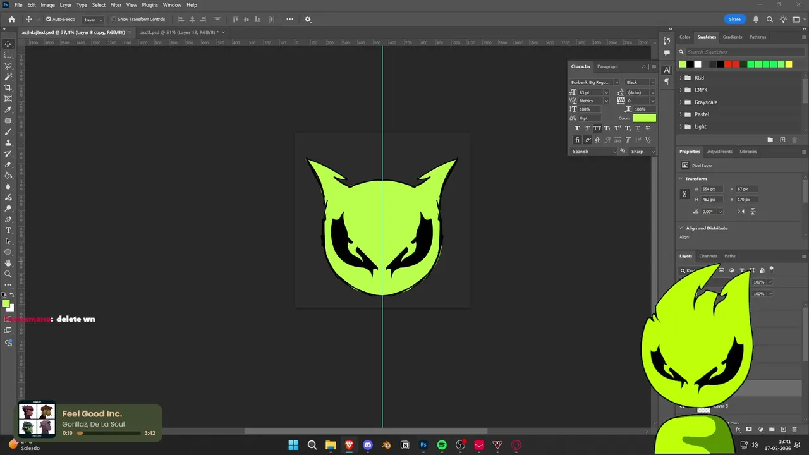
Task: Toggle the Auto-Select checkbox
Action: point(48,19)
